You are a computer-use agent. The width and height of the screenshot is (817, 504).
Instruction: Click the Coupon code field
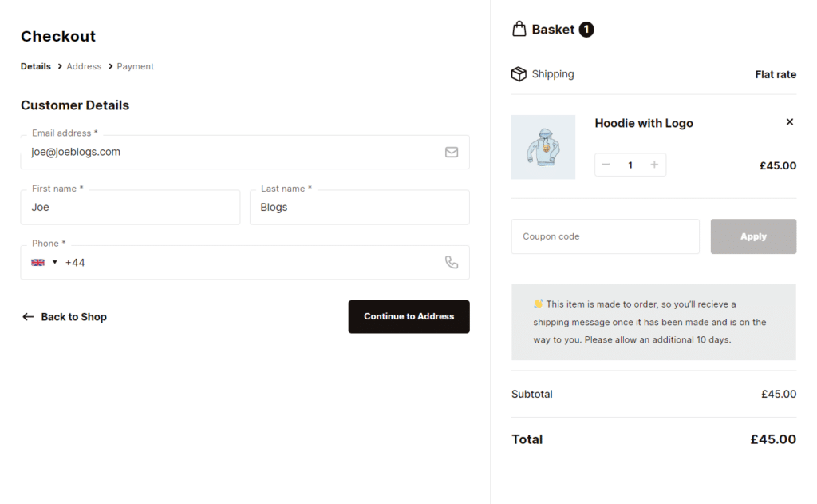pyautogui.click(x=605, y=236)
